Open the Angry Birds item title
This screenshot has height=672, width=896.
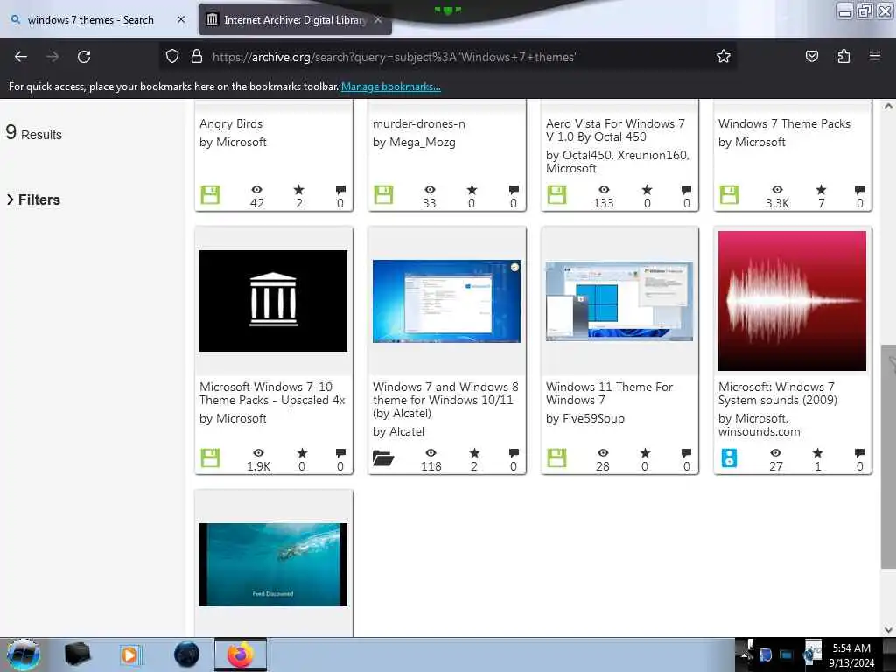pos(231,123)
